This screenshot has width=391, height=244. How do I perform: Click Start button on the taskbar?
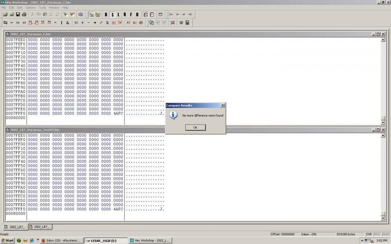[7, 240]
